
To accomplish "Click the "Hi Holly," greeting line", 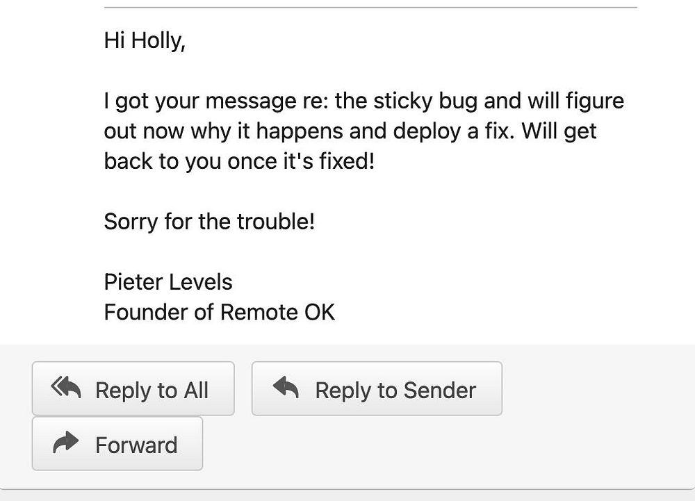I will click(x=145, y=41).
